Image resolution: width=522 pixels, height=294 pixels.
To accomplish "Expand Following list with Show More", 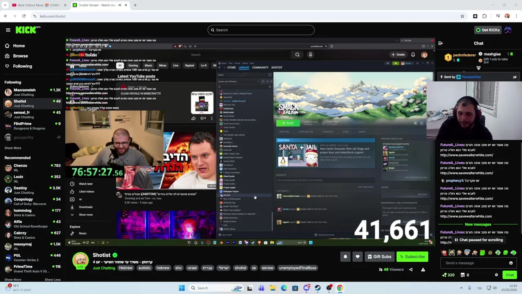I will [x=13, y=148].
